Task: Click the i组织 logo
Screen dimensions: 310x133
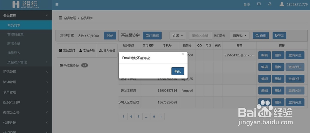Action: point(25,5)
